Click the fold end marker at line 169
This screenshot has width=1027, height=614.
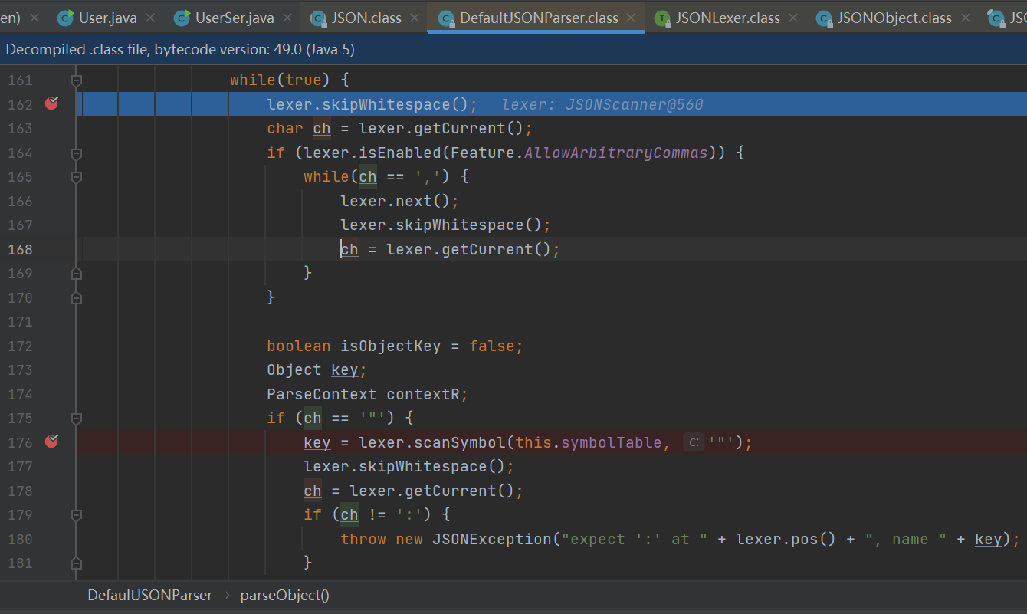pos(77,273)
